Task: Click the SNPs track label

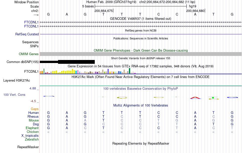Action: tap(34, 46)
